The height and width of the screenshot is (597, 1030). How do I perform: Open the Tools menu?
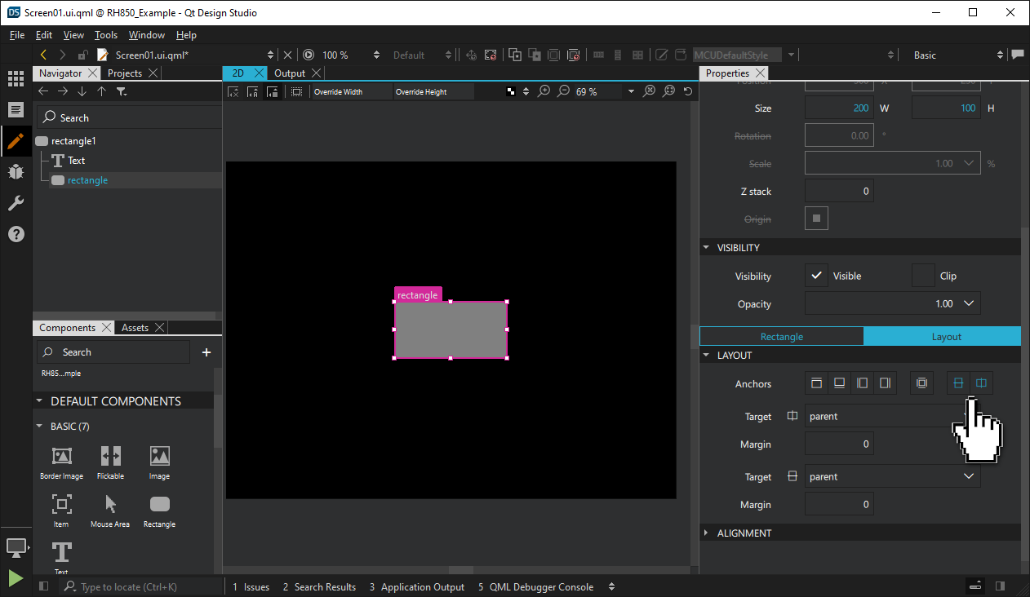tap(105, 35)
